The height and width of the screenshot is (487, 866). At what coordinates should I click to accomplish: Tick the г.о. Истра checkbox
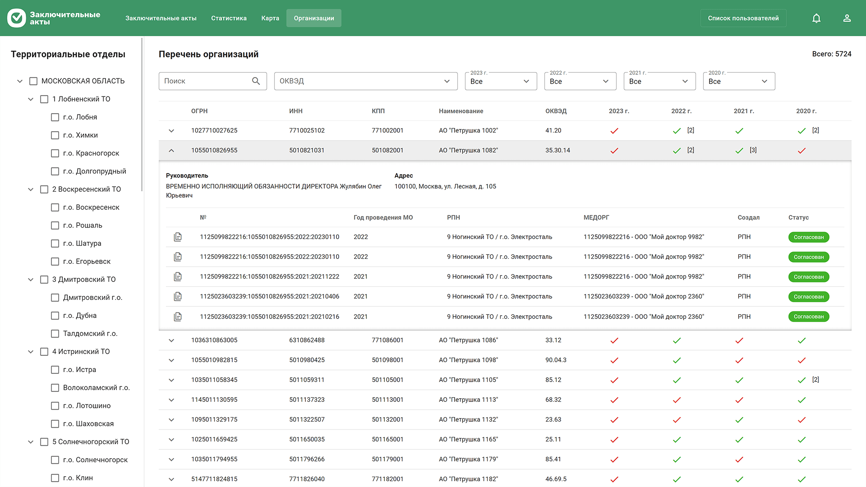click(x=55, y=370)
